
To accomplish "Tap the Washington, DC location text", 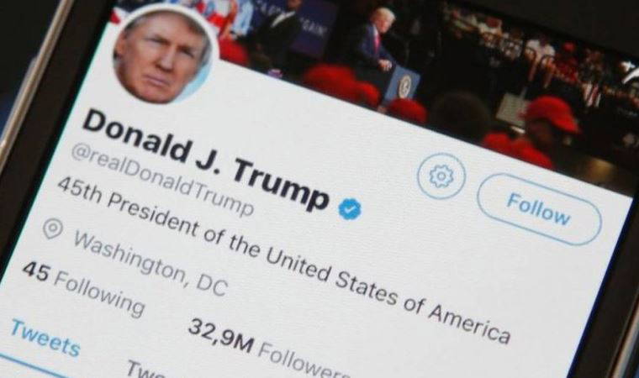I will [150, 264].
